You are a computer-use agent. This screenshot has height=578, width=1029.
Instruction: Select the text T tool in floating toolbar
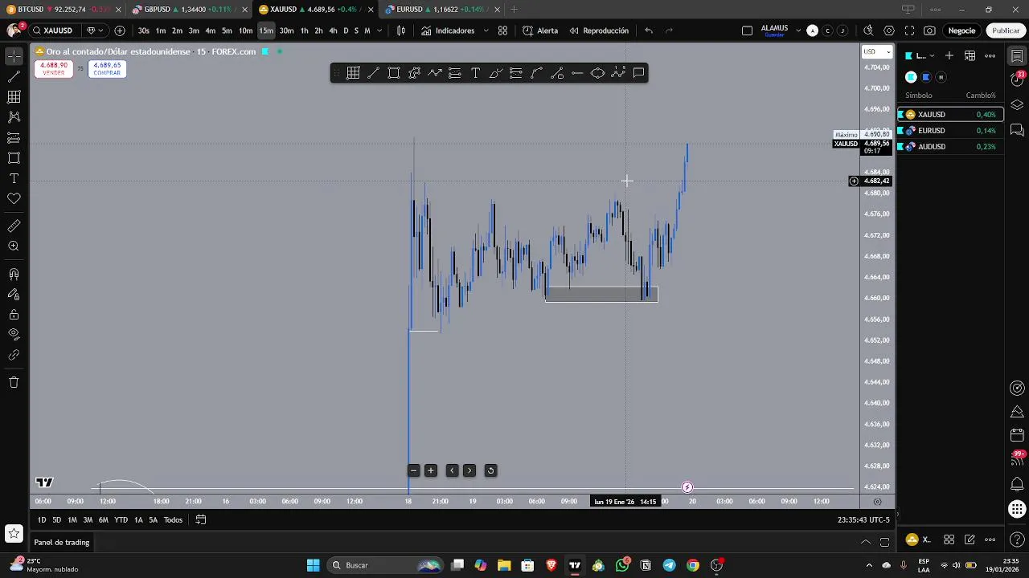tap(475, 73)
